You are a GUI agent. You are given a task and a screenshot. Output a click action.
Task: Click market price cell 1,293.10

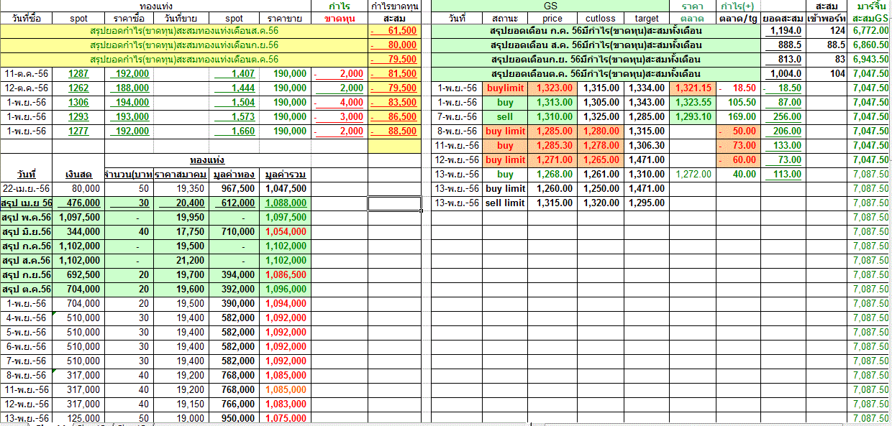[x=692, y=116]
